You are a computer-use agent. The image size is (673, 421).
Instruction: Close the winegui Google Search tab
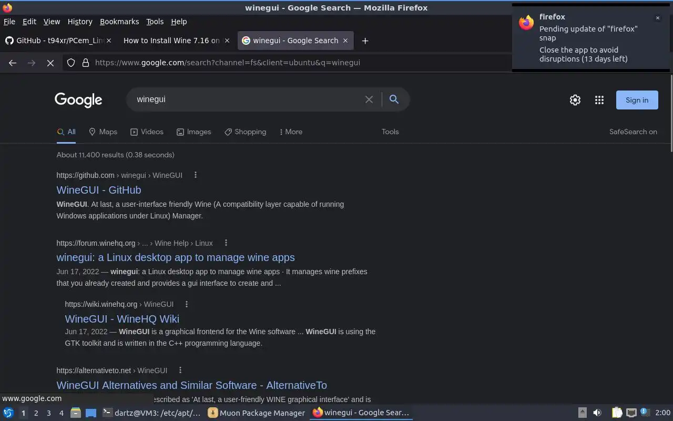(x=345, y=41)
